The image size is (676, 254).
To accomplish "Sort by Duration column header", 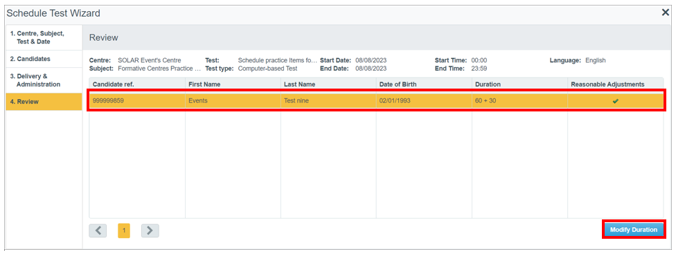I will [520, 84].
